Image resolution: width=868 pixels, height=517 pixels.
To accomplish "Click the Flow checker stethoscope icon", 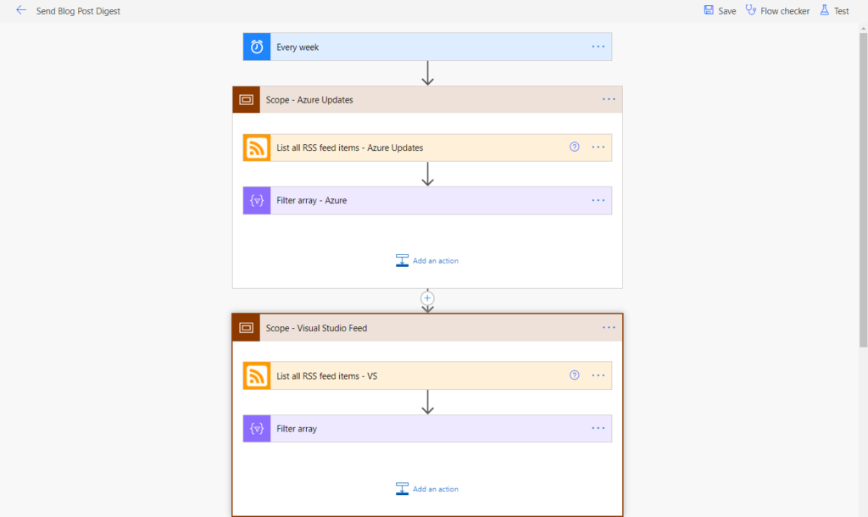I will click(x=751, y=10).
